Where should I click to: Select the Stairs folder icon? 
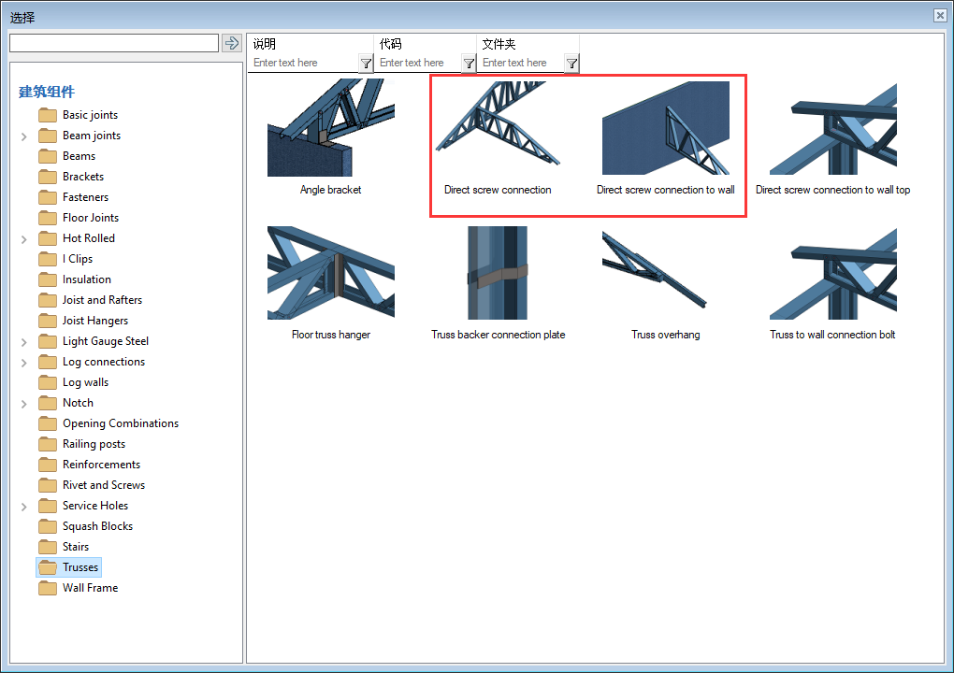tap(48, 547)
